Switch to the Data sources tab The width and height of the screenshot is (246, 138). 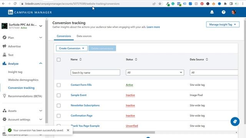[84, 36]
